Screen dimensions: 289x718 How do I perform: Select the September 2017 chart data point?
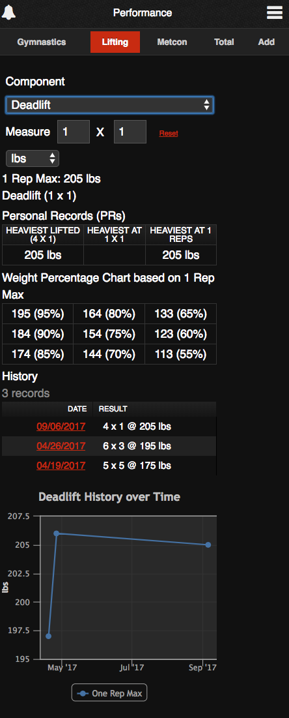tap(208, 545)
